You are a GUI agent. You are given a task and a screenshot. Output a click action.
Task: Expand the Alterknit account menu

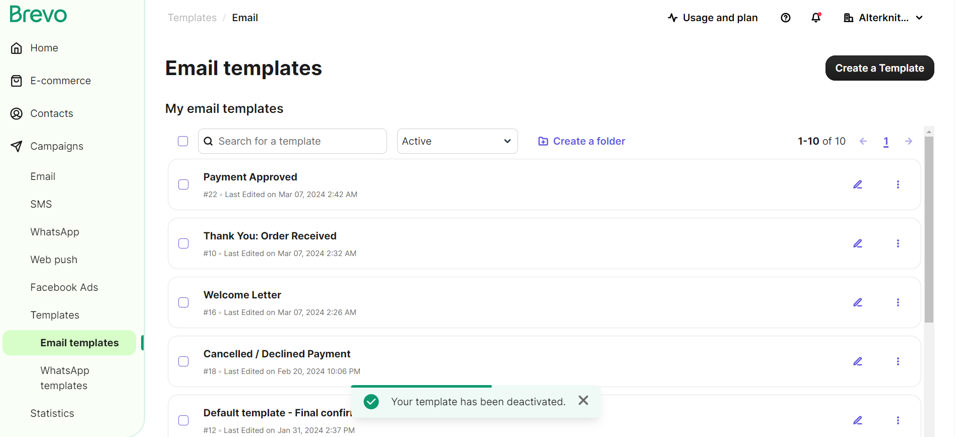[x=883, y=18]
